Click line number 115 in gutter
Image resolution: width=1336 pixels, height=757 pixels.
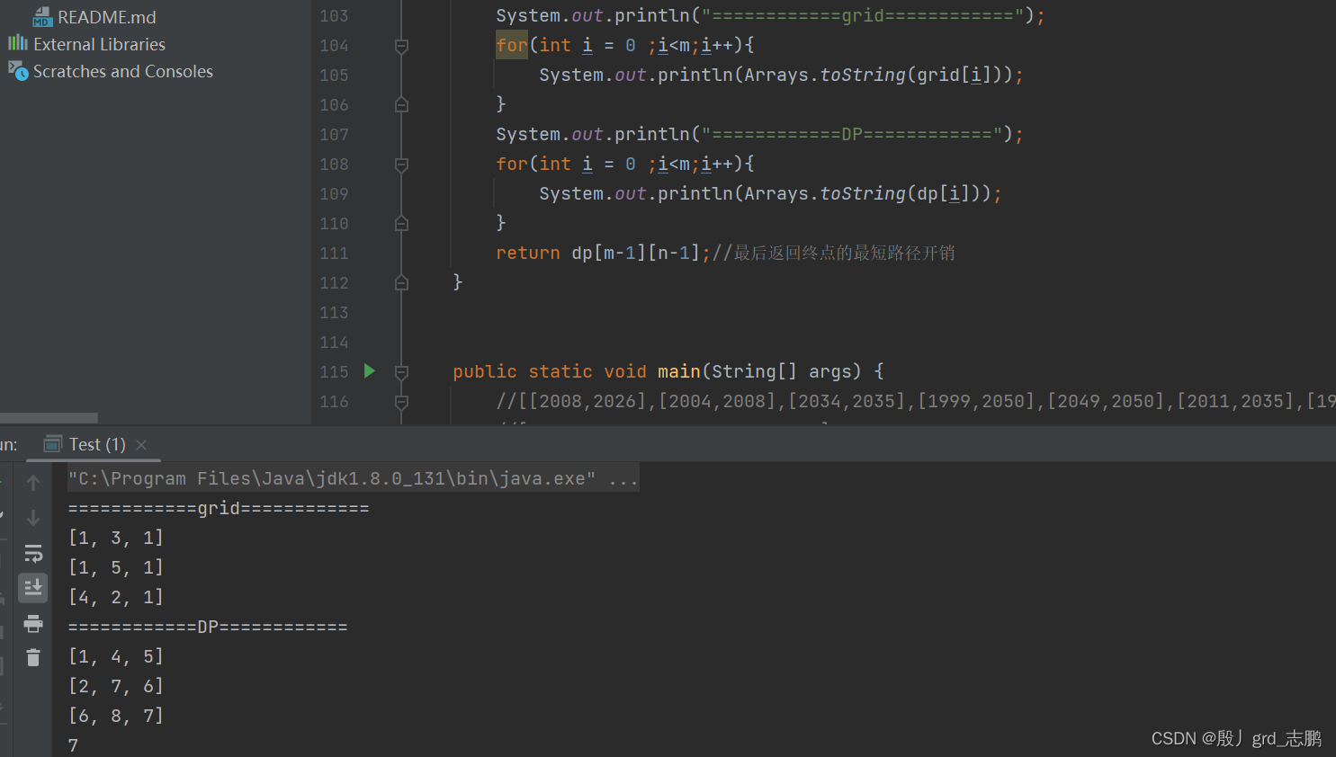(334, 372)
